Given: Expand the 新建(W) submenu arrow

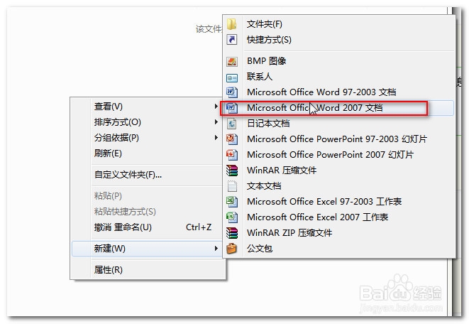Looking at the screenshot, I should coord(216,248).
